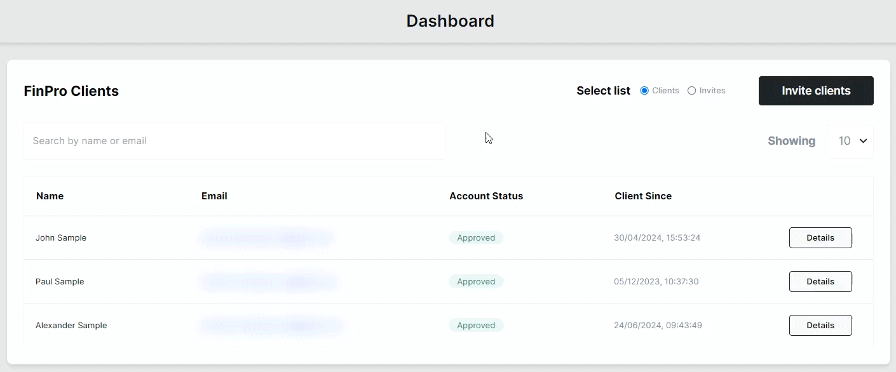The width and height of the screenshot is (896, 372).
Task: Click Approved badge in Alexander Sample row
Action: coord(476,326)
